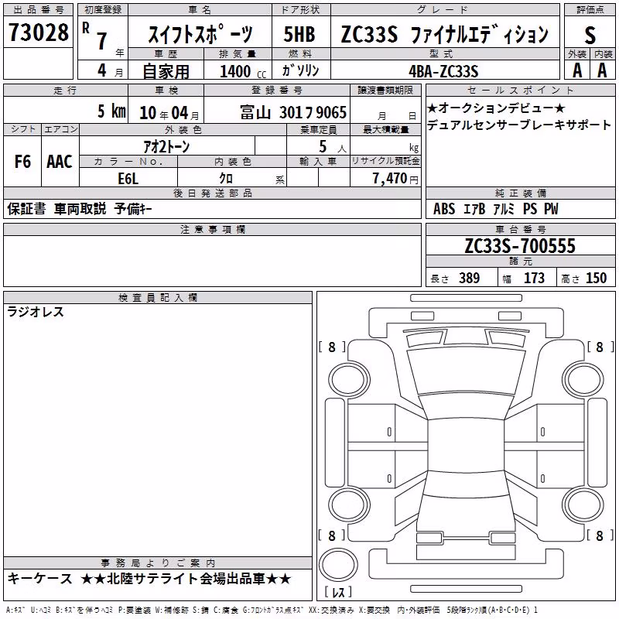Click model code 4BA-ZC33S
Screen dimensions: 619x619
[x=443, y=71]
